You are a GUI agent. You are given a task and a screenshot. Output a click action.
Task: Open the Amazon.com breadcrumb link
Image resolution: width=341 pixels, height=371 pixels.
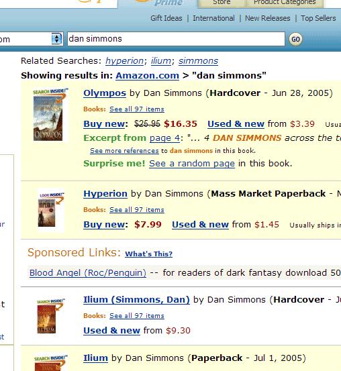pyautogui.click(x=147, y=76)
